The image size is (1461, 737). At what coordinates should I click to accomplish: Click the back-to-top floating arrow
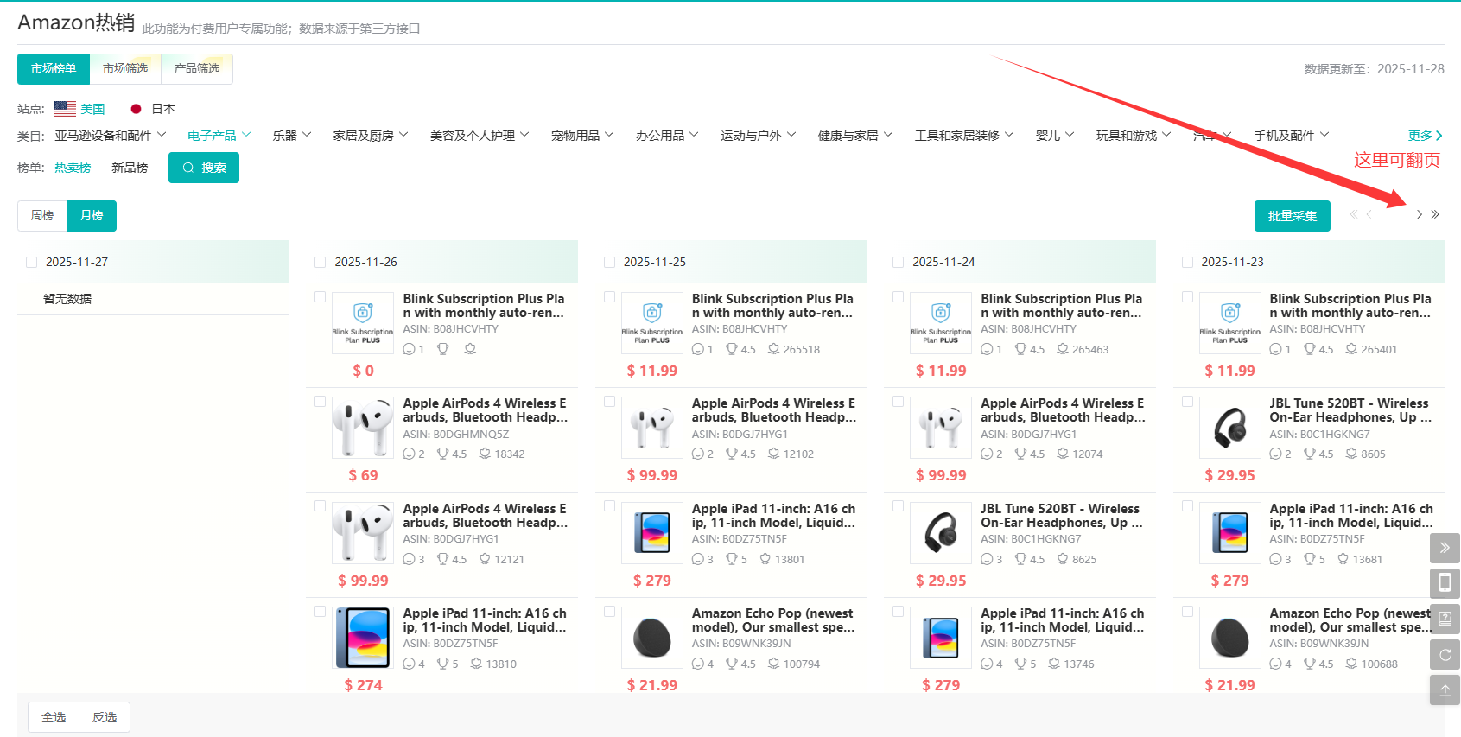click(1445, 690)
